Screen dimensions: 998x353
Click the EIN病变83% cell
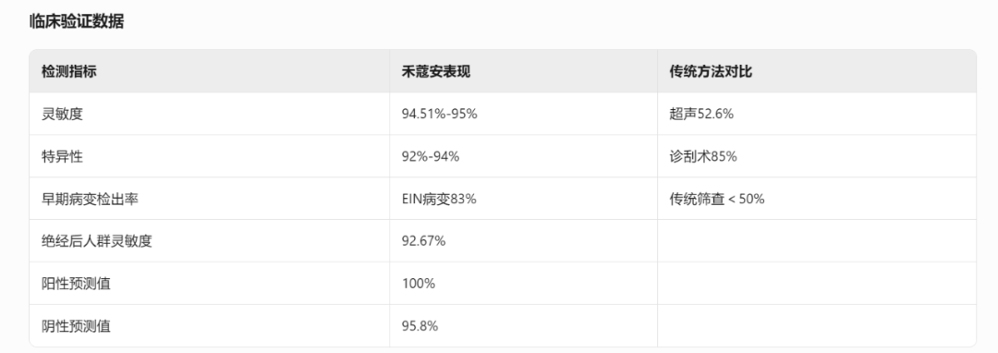pos(439,199)
